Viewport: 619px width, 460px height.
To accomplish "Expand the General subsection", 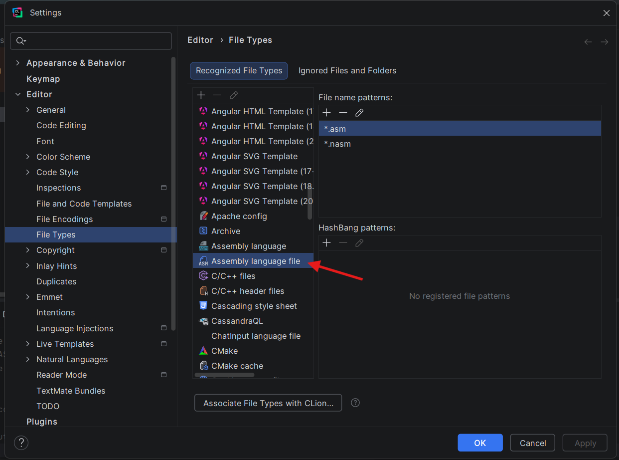I will click(28, 110).
